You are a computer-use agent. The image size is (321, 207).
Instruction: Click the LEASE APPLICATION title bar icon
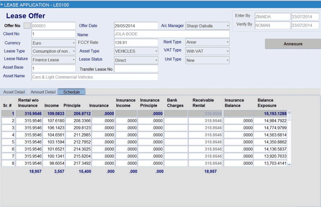coord(3,4)
